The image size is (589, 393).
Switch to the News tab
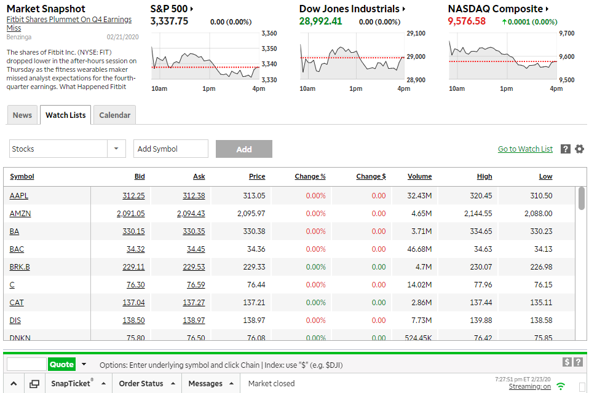[x=22, y=115]
